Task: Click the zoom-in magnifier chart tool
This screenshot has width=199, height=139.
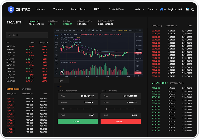Action: pyautogui.click(x=56, y=73)
